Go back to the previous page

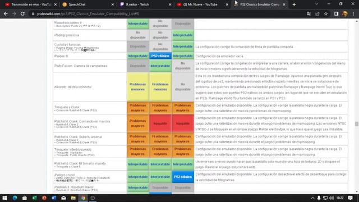(6, 13)
